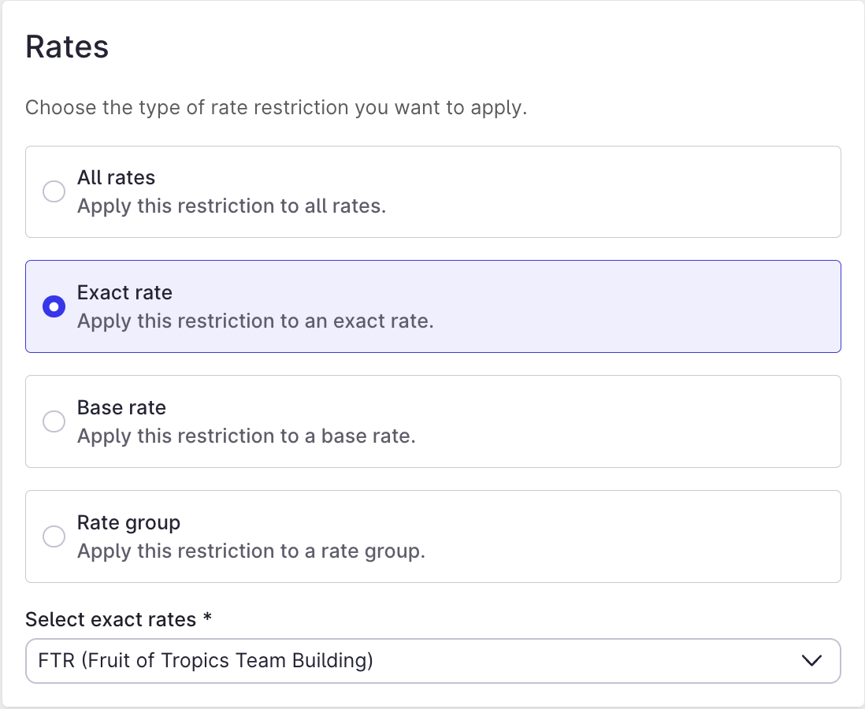Click "Apply this restriction to a base rate." text

pyautogui.click(x=246, y=436)
